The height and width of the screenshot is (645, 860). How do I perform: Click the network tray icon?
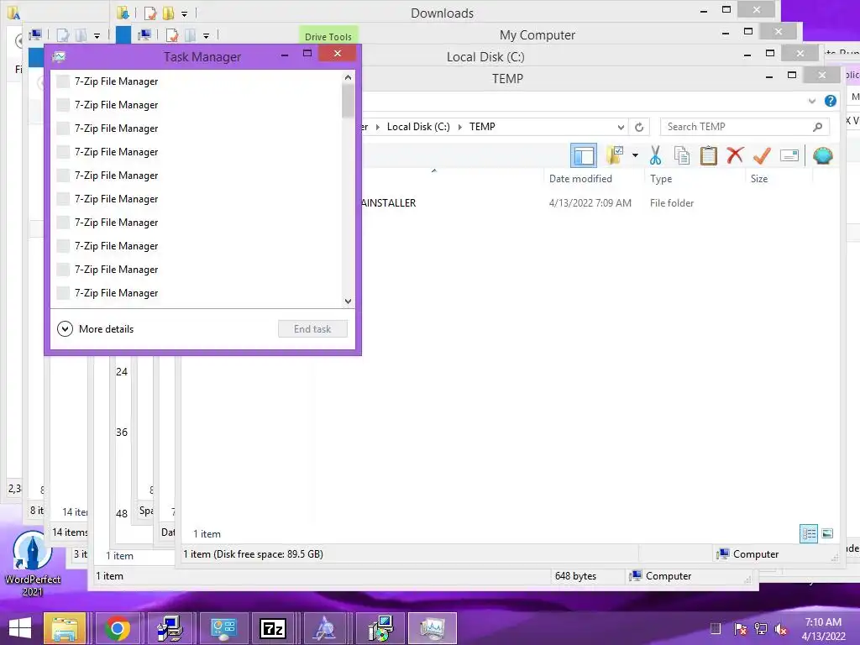(760, 629)
